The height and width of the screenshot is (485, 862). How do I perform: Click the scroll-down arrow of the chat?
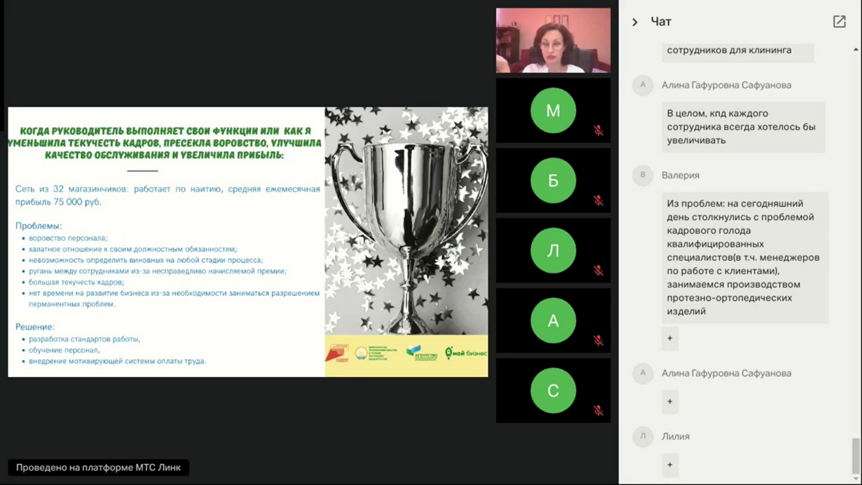pos(856,479)
